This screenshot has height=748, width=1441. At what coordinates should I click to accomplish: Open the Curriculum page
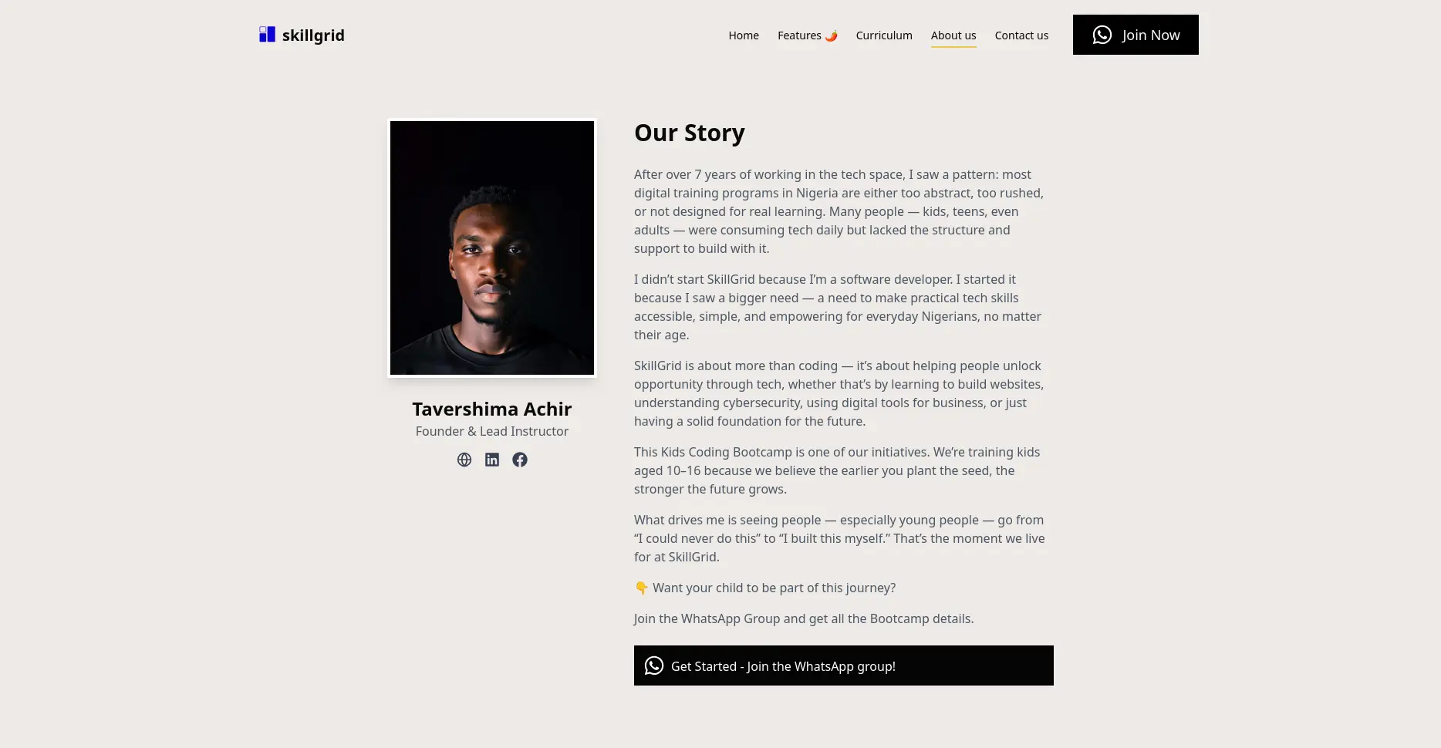(884, 35)
